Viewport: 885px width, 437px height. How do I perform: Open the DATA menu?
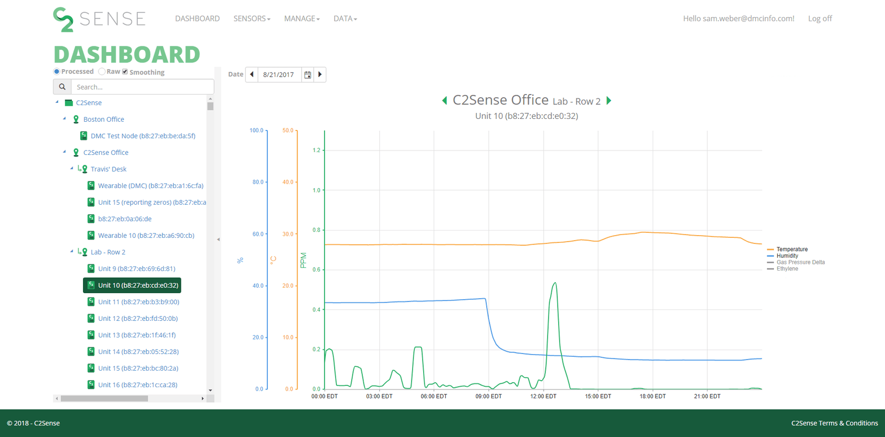[x=345, y=19]
